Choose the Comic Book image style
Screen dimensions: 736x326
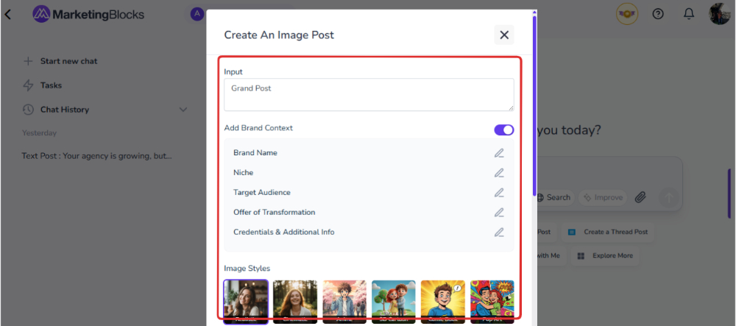[x=443, y=300]
